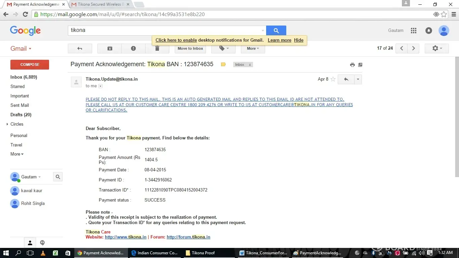Open the Starred folder

pyautogui.click(x=17, y=86)
